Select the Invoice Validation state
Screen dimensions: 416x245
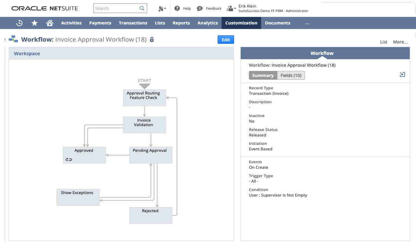[144, 125]
